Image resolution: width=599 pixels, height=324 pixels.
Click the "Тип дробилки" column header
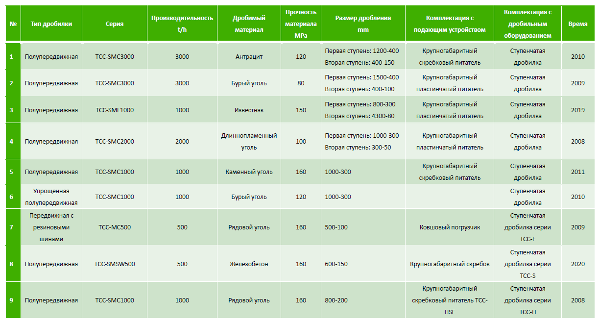tap(51, 24)
